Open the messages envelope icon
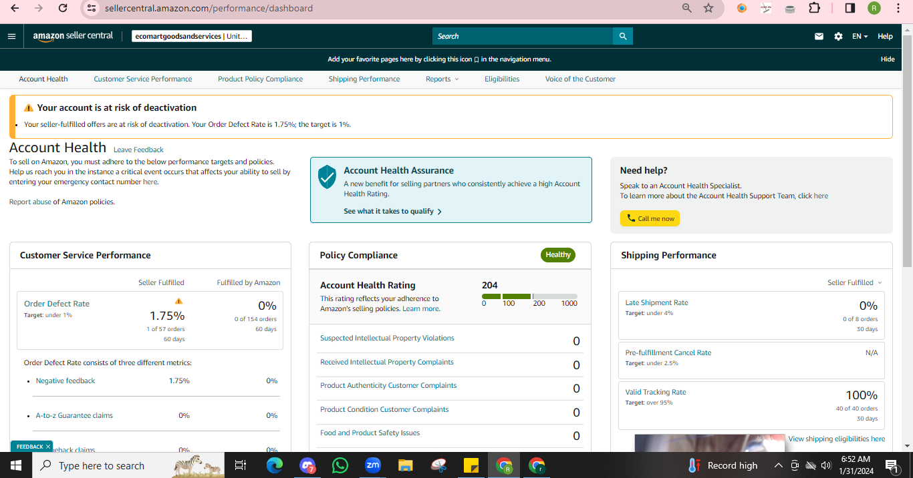This screenshot has width=913, height=478. click(819, 36)
